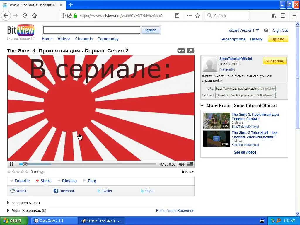Click the BitView logo

[x=21, y=30]
